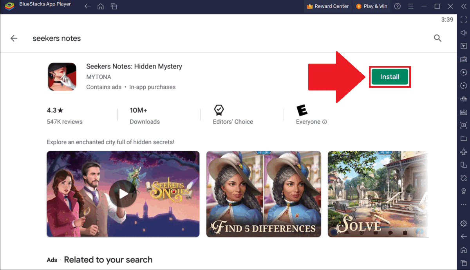Viewport: 470px width, 270px height.
Task: Open the MYTONA developer name
Action: coord(99,77)
